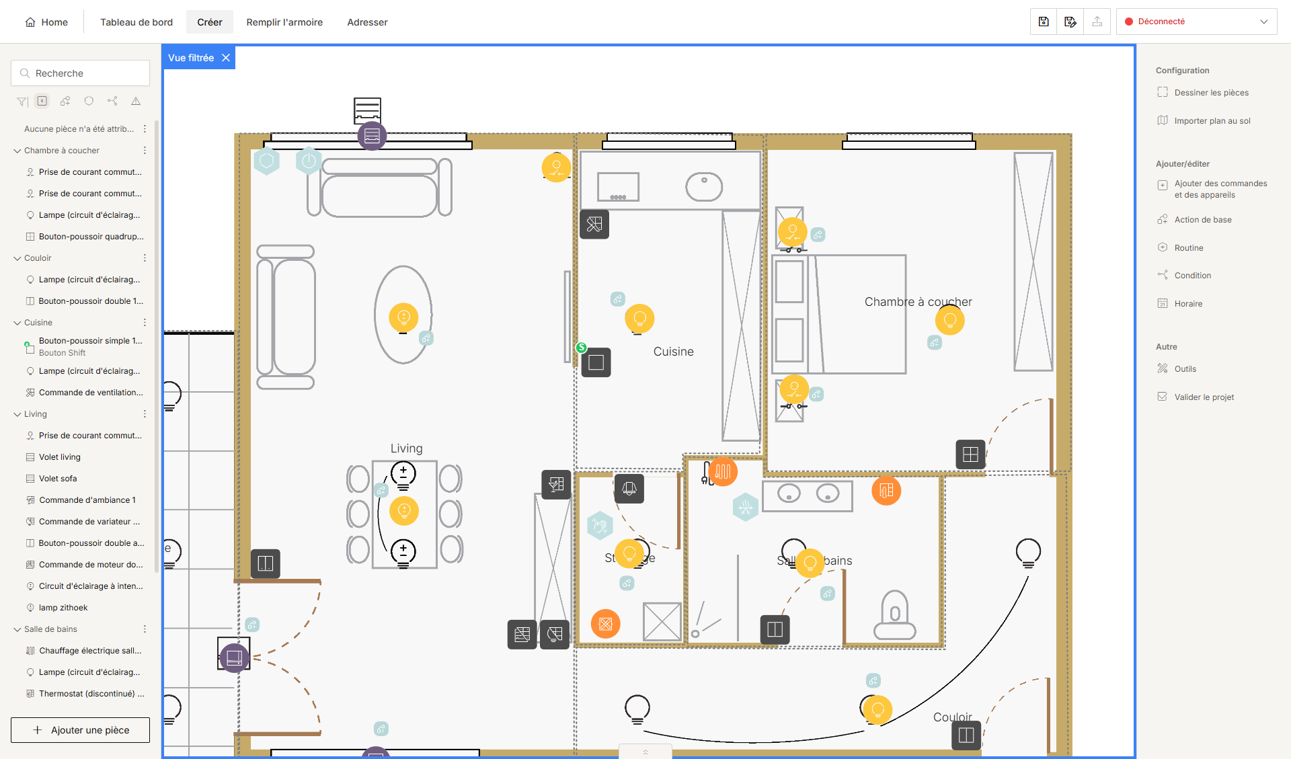The image size is (1291, 759).
Task: Select Volet sofa in the list
Action: (x=58, y=479)
